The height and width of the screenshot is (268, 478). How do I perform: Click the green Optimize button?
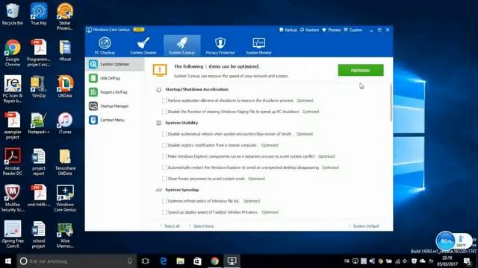(361, 70)
